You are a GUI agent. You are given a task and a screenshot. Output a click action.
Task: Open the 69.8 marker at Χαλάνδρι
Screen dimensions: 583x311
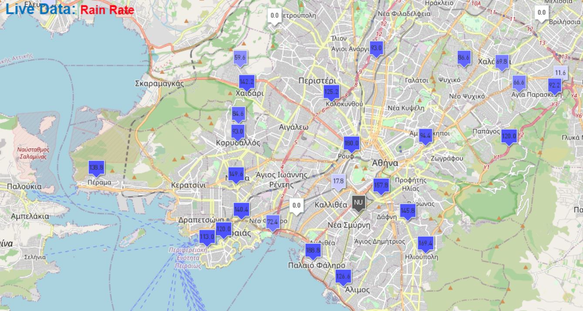click(x=502, y=62)
